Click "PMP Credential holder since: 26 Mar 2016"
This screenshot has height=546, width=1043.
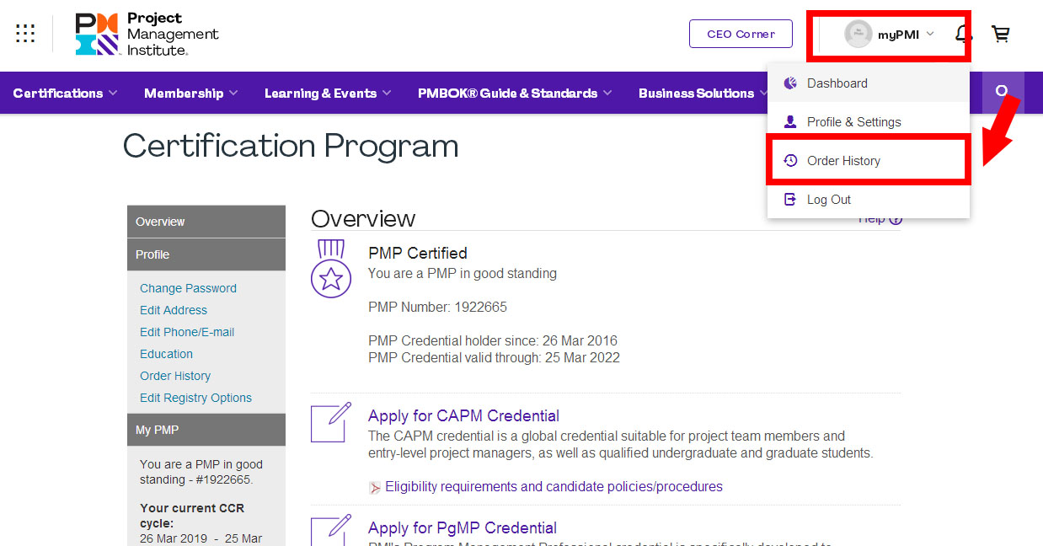click(493, 341)
